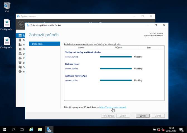Minimize the Průvodce přidáním rolí wizard window
Screen dimensions: 187x133
point(147,25)
